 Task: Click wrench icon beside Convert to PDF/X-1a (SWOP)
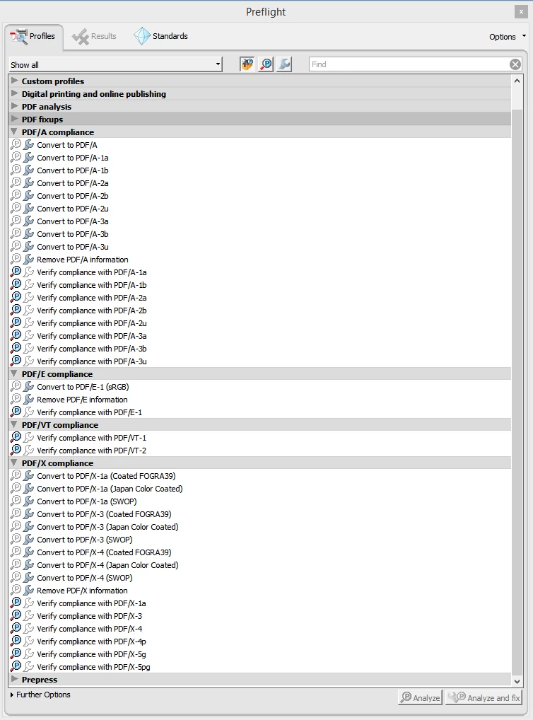click(x=29, y=501)
